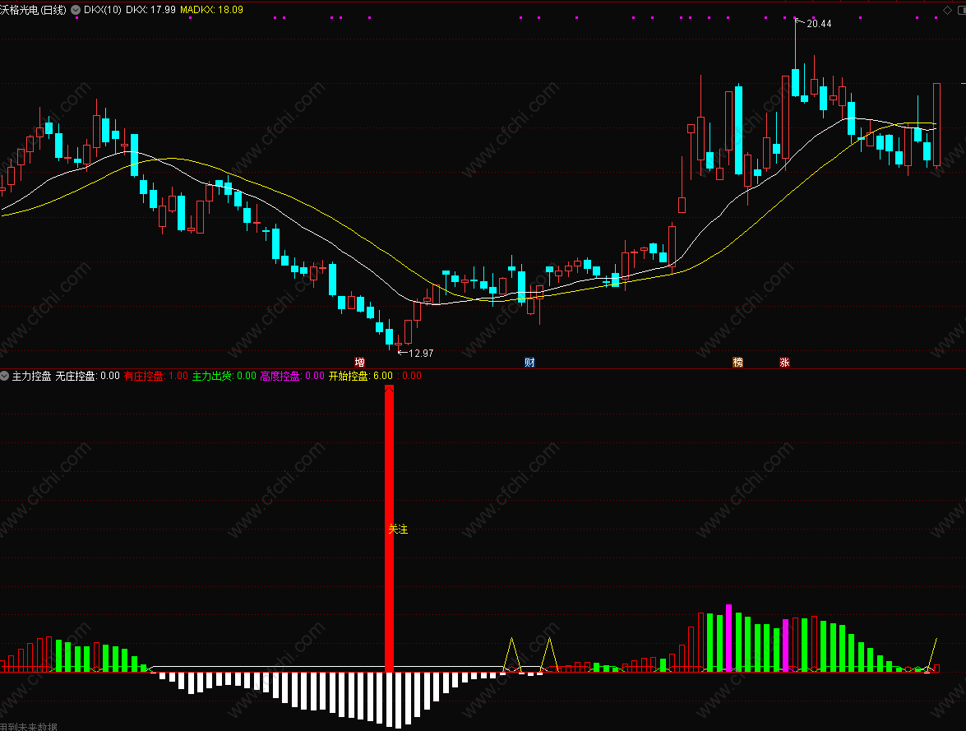Click the 榜 event marker icon

(737, 363)
